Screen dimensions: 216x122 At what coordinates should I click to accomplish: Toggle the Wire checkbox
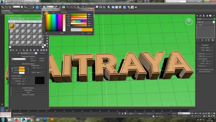tap(29, 59)
